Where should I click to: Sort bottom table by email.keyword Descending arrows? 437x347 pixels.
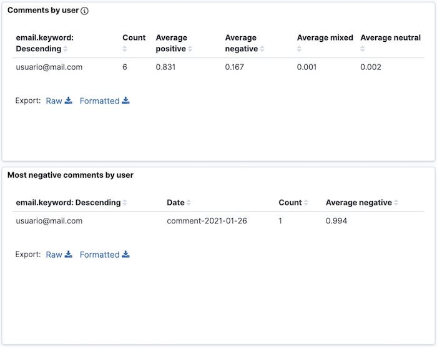tap(125, 203)
